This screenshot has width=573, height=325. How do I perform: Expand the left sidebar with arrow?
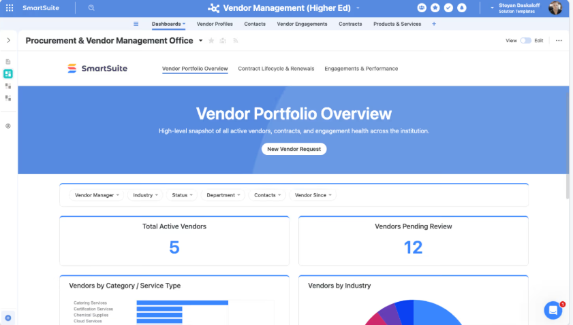(x=9, y=40)
